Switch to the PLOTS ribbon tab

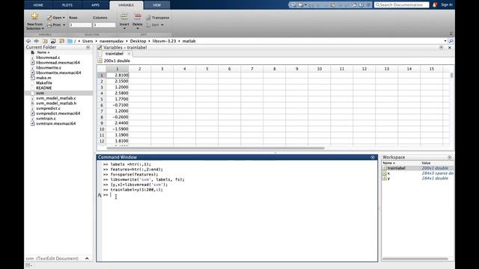[67, 5]
